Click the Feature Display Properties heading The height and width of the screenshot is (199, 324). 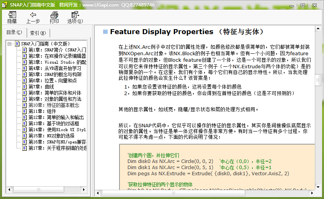click(x=162, y=32)
